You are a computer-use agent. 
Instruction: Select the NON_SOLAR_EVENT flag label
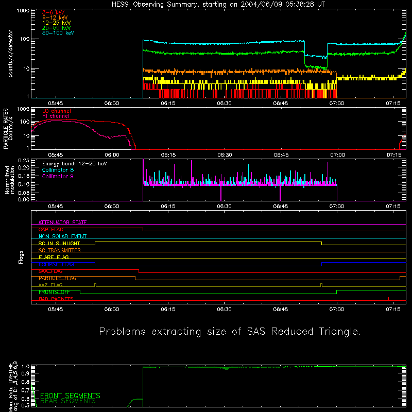point(62,236)
